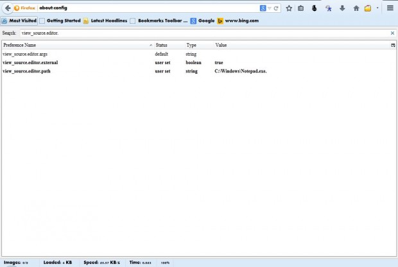Sort by the Type column header
Viewport: 398px width, 267px height.
199,45
